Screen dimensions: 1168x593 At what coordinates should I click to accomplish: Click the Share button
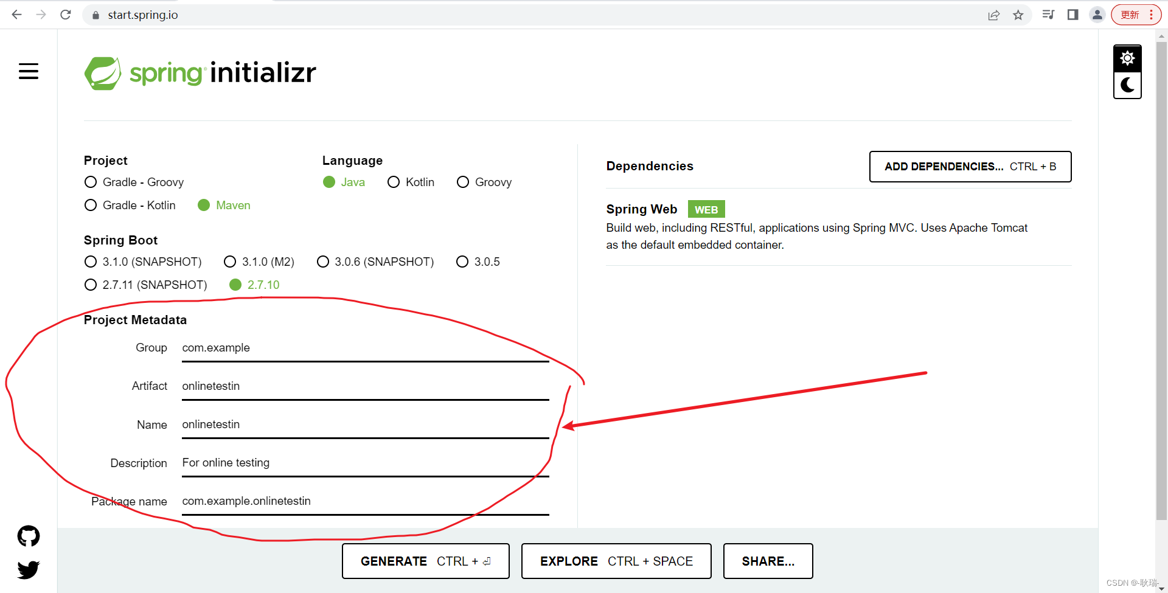pos(768,561)
